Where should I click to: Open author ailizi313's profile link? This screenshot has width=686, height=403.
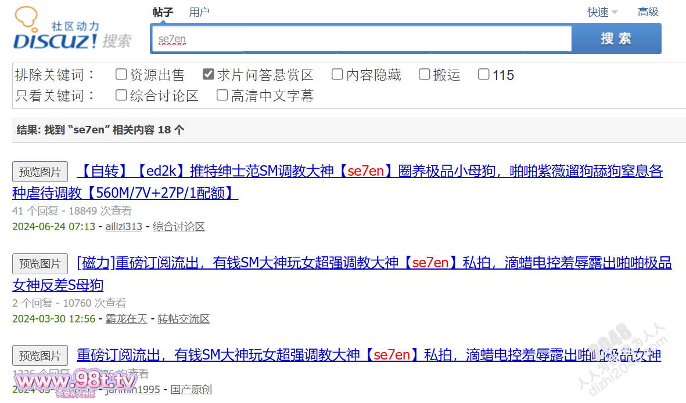[x=124, y=227]
